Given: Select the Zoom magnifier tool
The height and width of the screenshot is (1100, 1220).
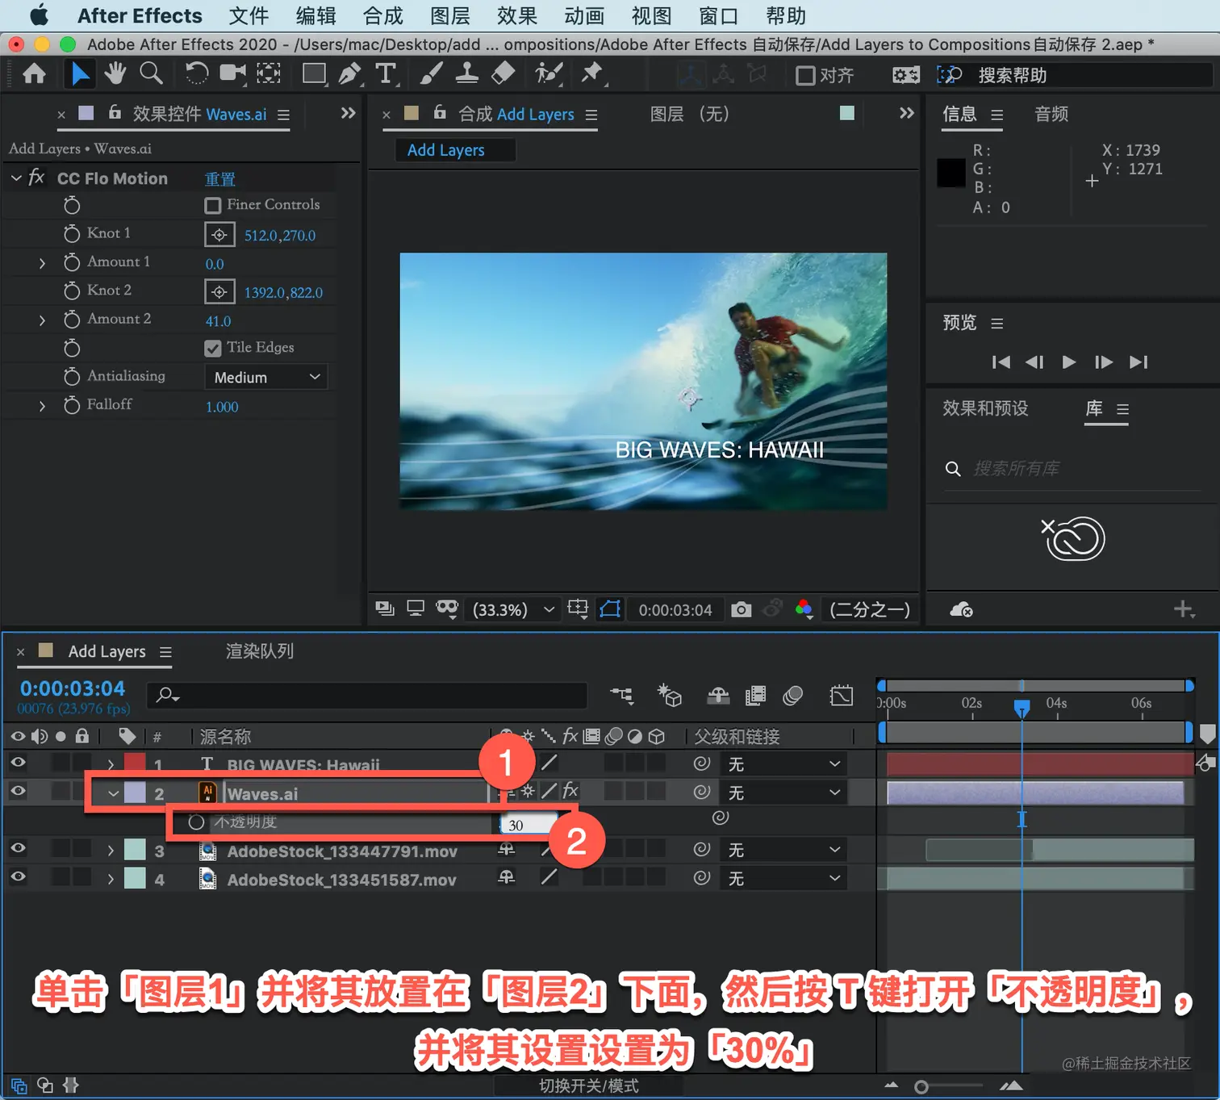Looking at the screenshot, I should coord(151,74).
